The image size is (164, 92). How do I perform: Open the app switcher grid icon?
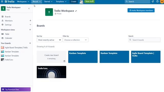(x=2, y=2)
